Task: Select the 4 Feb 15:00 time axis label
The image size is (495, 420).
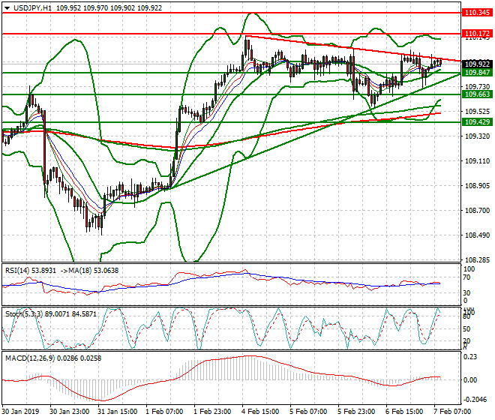Action: (259, 412)
